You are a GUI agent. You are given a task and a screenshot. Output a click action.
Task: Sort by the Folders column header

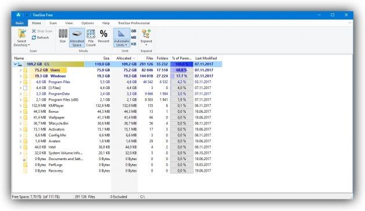click(x=162, y=58)
